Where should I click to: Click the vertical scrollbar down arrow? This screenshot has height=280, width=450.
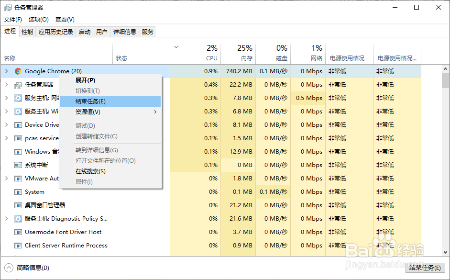[x=445, y=252]
